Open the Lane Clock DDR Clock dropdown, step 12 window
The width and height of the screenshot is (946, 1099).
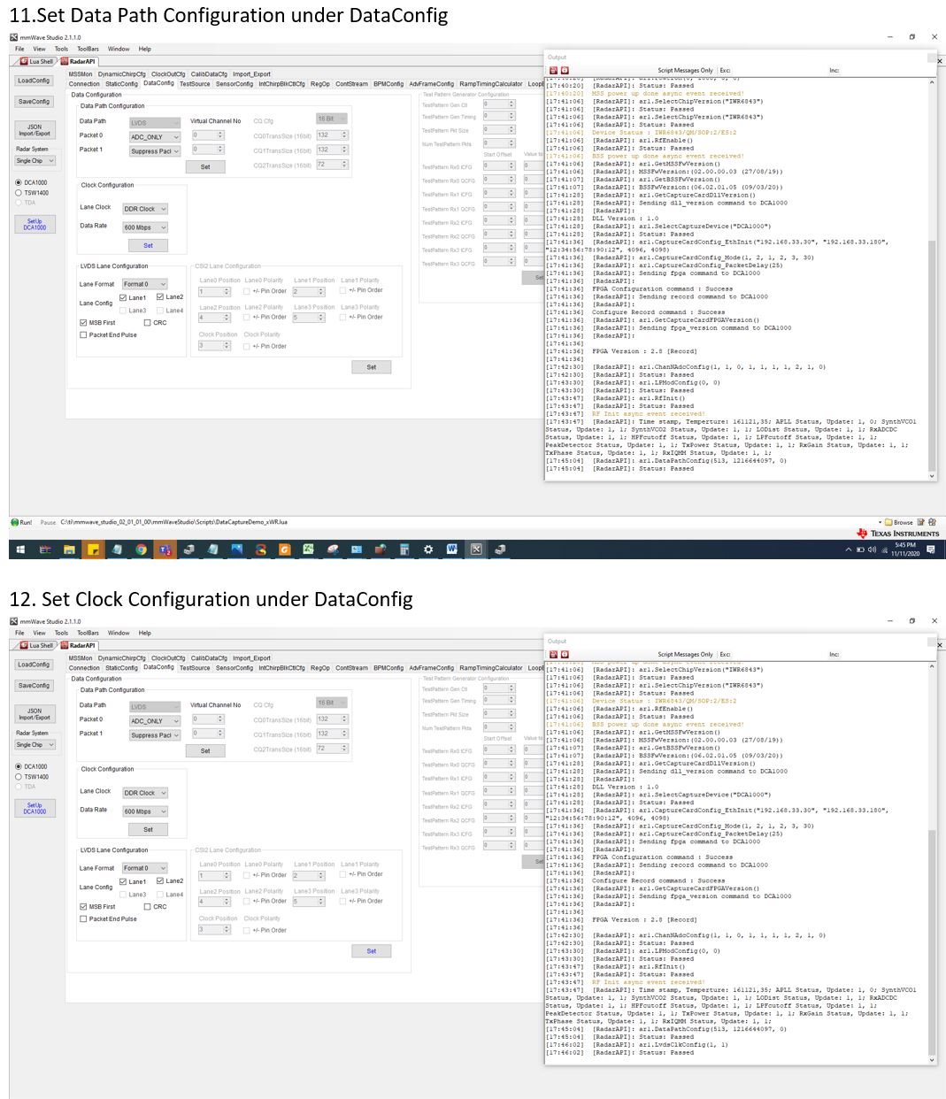(x=145, y=793)
